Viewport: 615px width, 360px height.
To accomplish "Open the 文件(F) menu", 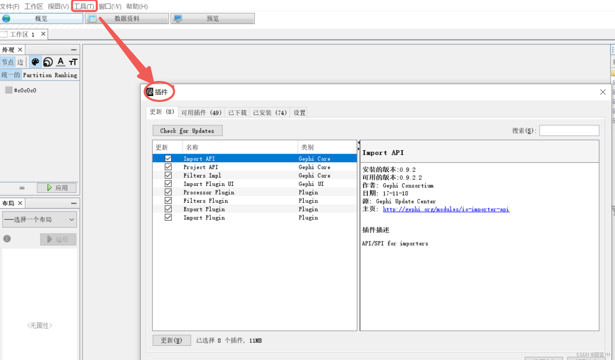I will pyautogui.click(x=10, y=6).
